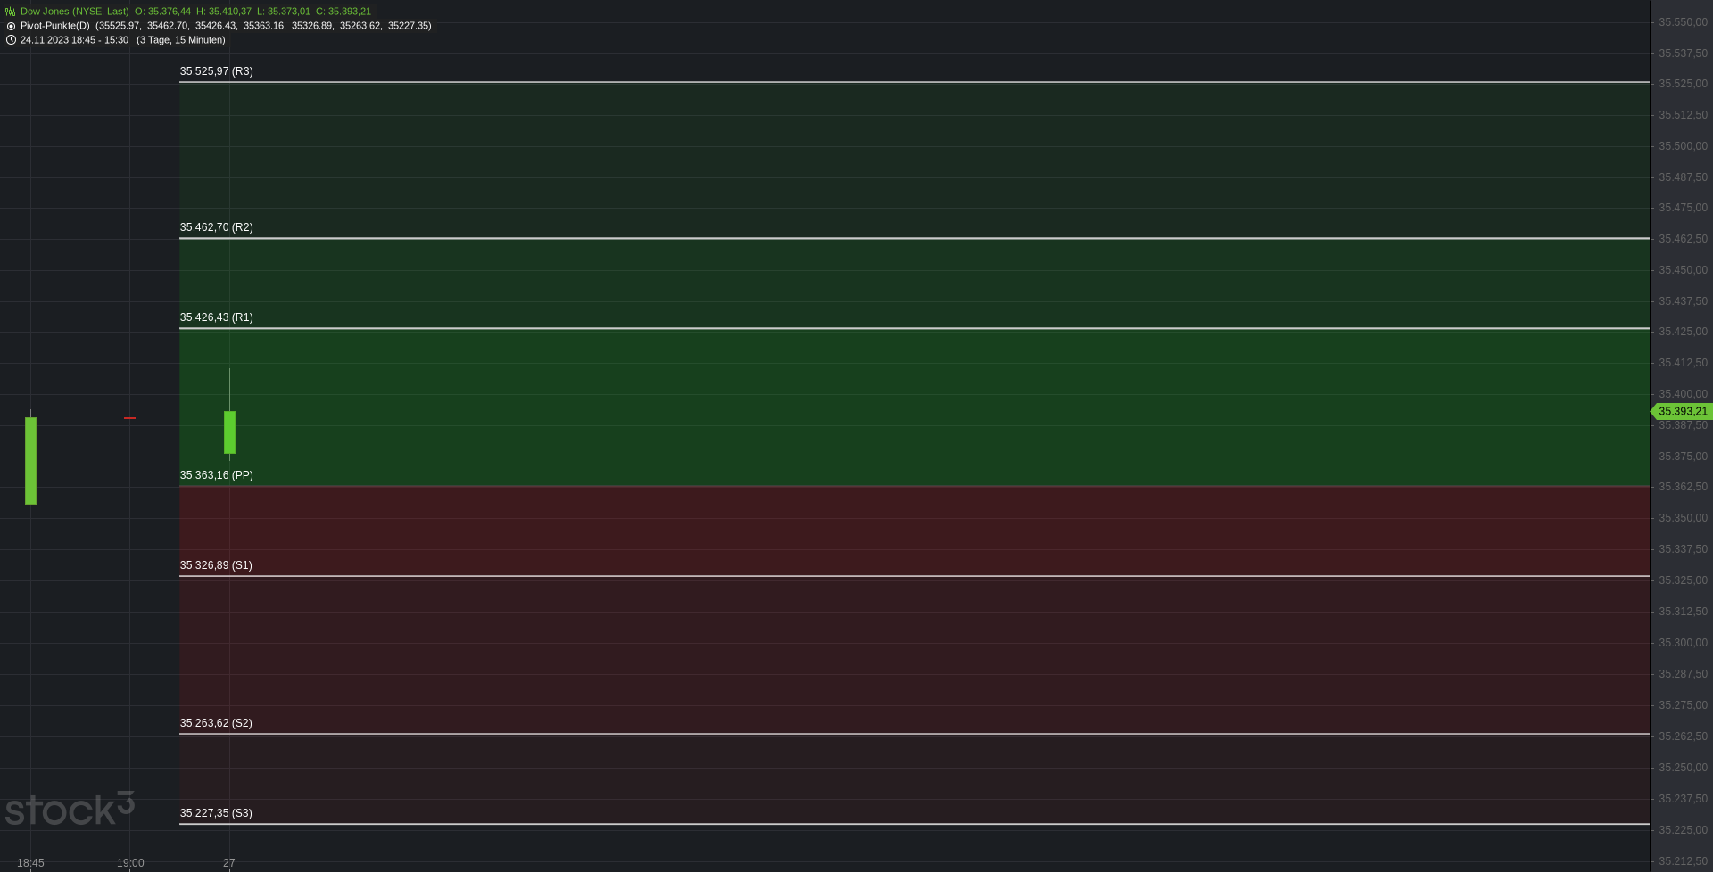Click the stock3 watermark logo
The width and height of the screenshot is (1713, 872).
point(70,809)
